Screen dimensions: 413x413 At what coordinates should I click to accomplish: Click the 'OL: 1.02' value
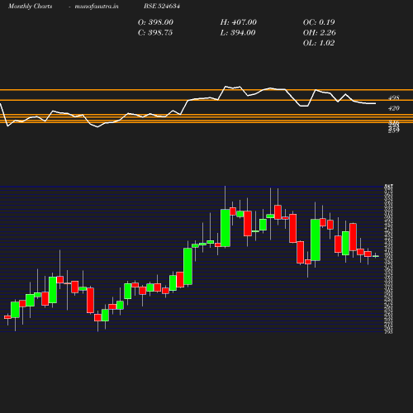click(x=319, y=43)
